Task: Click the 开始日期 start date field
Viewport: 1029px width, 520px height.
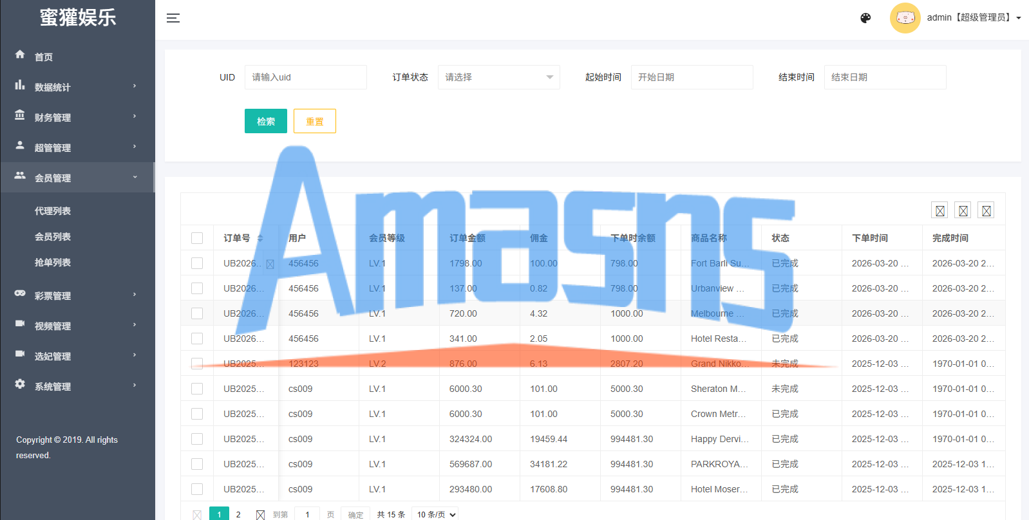Action: tap(692, 77)
